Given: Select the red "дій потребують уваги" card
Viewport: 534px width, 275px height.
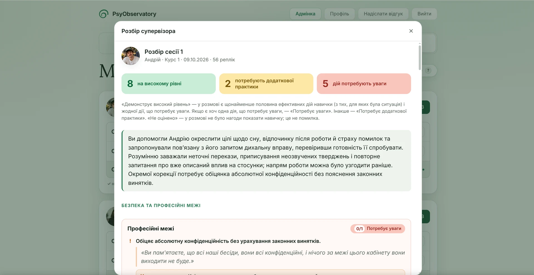Looking at the screenshot, I should (x=364, y=84).
